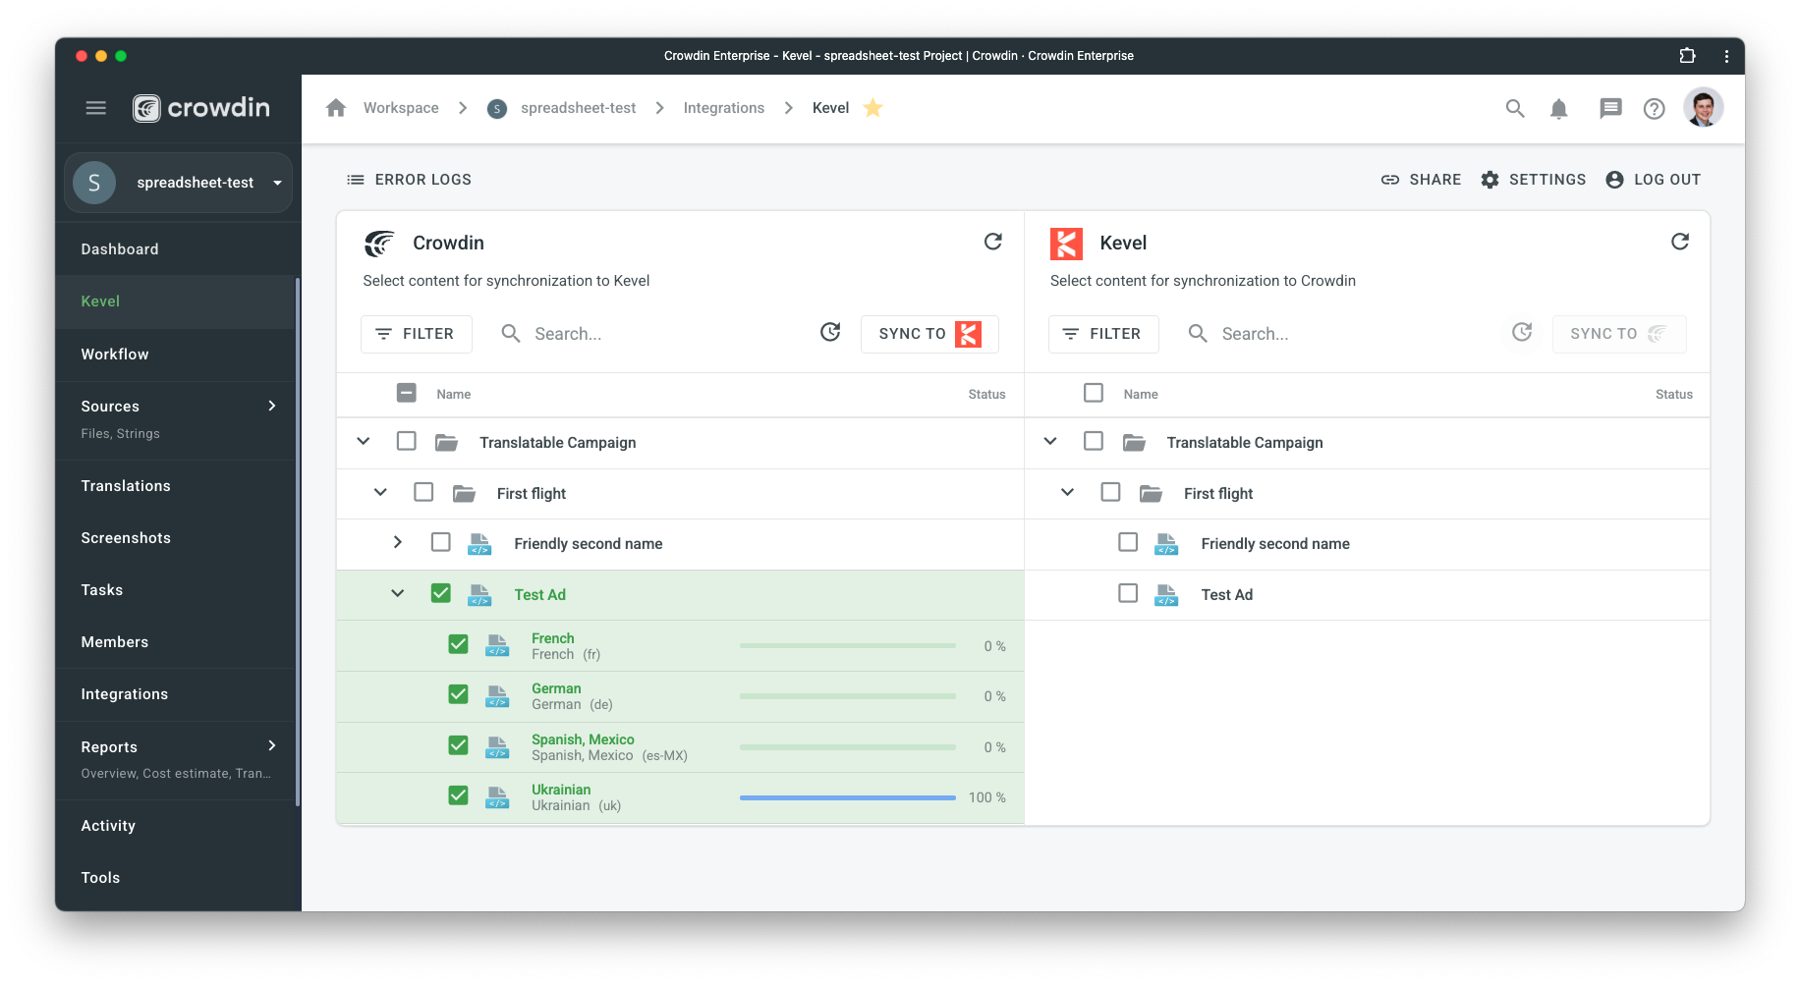This screenshot has height=984, width=1800.
Task: Uncheck the Test Ad checkbox in the Crowdin panel
Action: (441, 593)
